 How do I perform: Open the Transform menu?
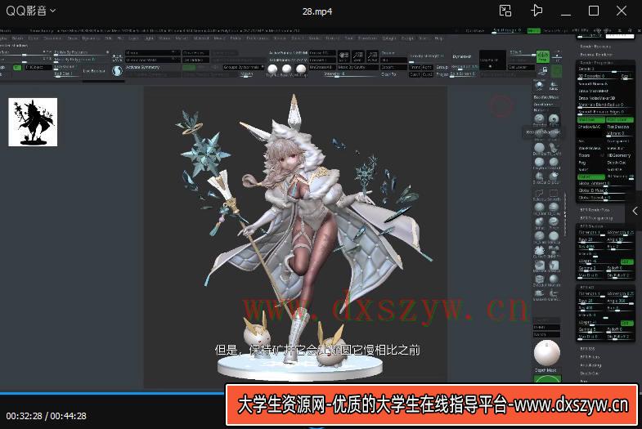367,38
